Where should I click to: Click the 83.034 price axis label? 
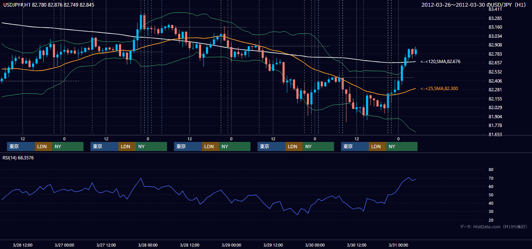tap(495, 36)
